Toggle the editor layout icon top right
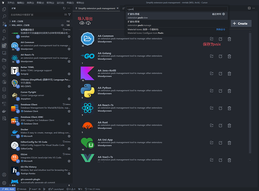Viewport: 259px width, 191px height. (x=249, y=8)
